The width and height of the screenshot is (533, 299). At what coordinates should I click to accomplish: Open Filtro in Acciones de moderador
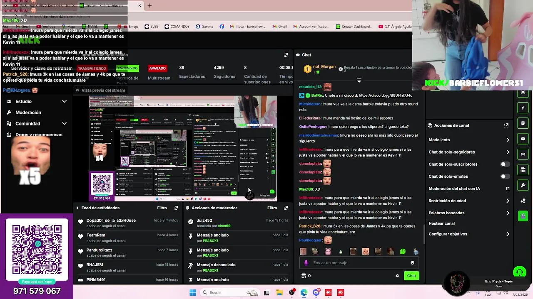(x=272, y=208)
